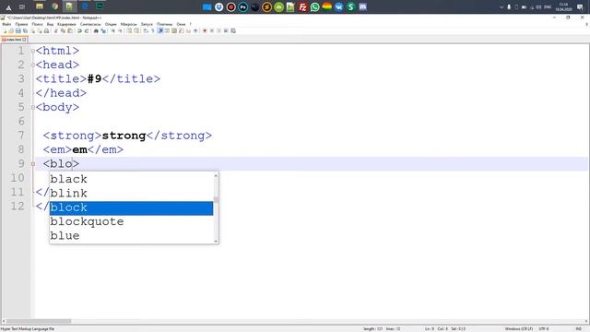This screenshot has width=590, height=332.
Task: Open the Вид menu
Action: (x=50, y=24)
